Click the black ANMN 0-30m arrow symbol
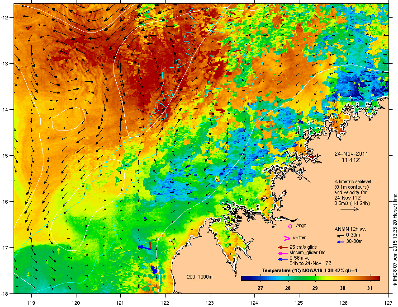Image resolution: width=398 pixels, height=307 pixels. 341,236
